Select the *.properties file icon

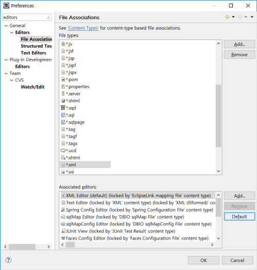pyautogui.click(x=63, y=87)
